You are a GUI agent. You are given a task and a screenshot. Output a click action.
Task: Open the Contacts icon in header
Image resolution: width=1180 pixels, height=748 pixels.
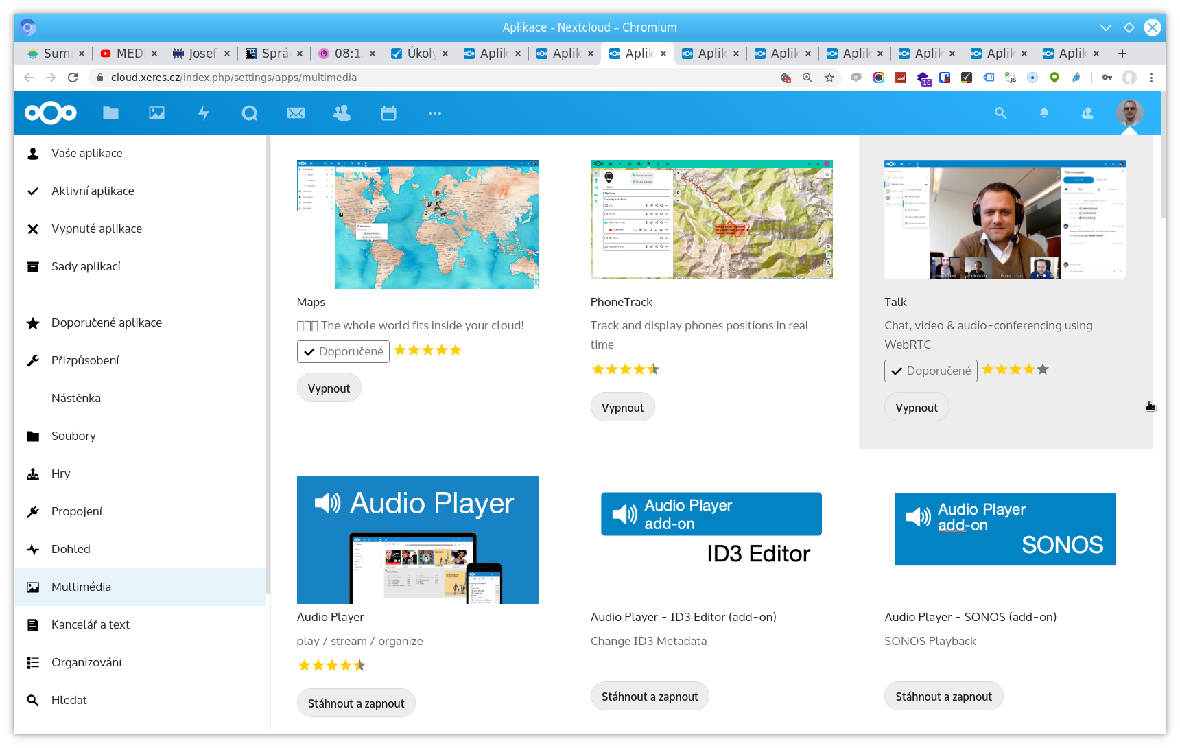(342, 113)
